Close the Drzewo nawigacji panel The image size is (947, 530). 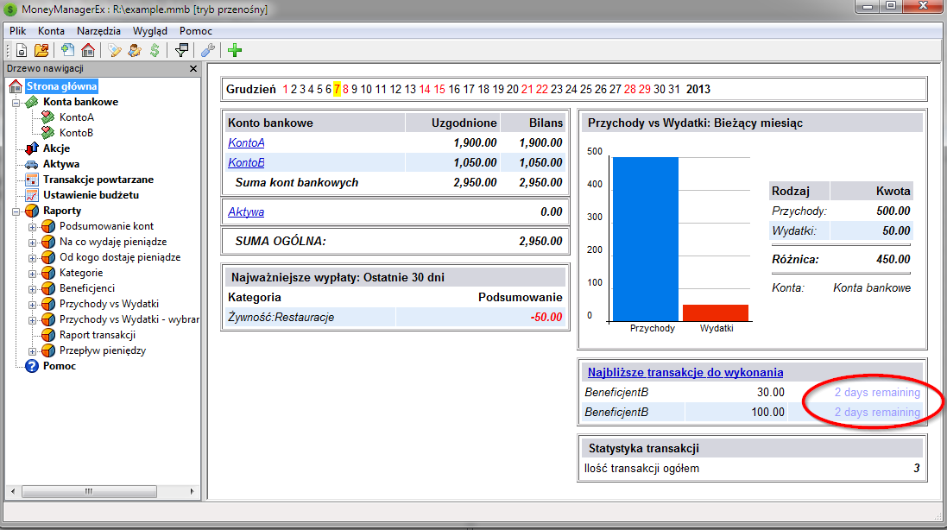pos(193,69)
